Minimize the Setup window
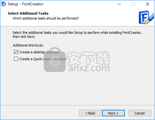 (x=119, y=4)
